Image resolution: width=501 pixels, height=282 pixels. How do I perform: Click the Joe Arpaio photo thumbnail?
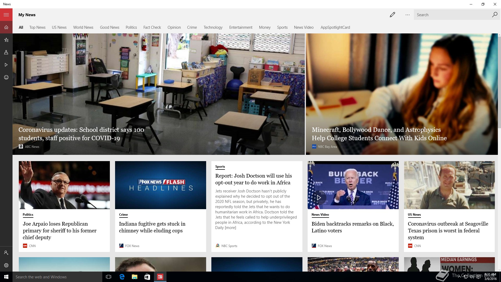[x=64, y=185]
